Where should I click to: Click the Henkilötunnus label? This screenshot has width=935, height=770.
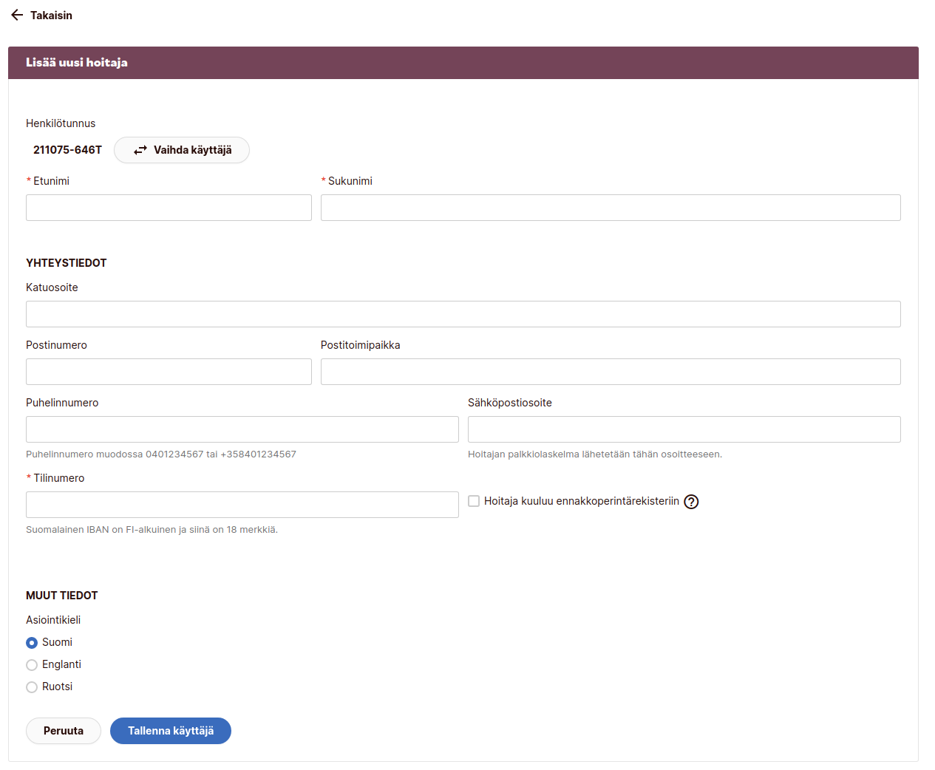61,123
